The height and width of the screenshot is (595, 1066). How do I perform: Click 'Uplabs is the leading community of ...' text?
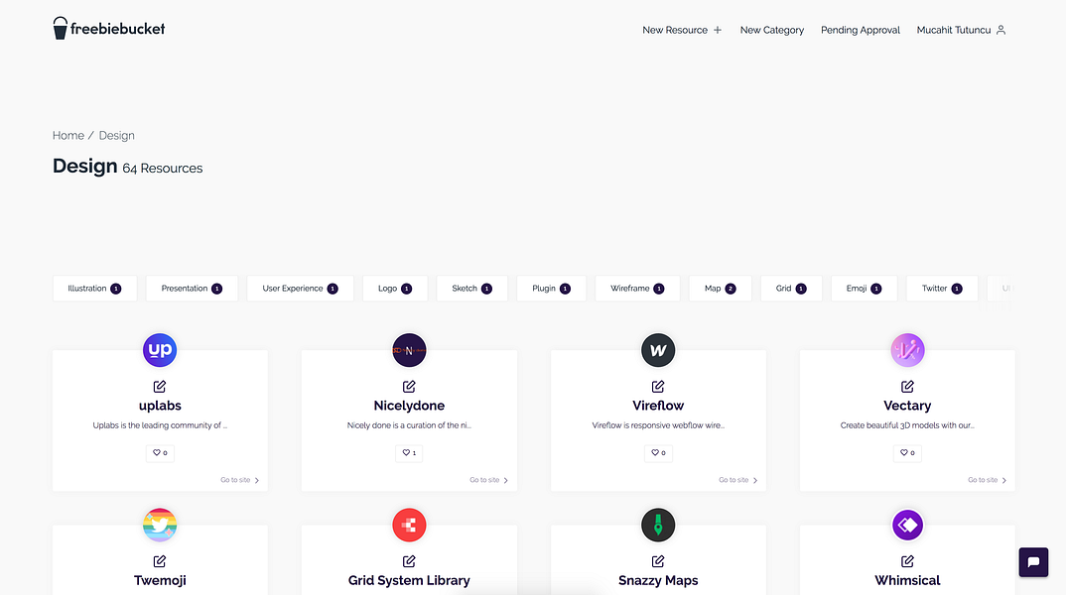click(x=160, y=425)
